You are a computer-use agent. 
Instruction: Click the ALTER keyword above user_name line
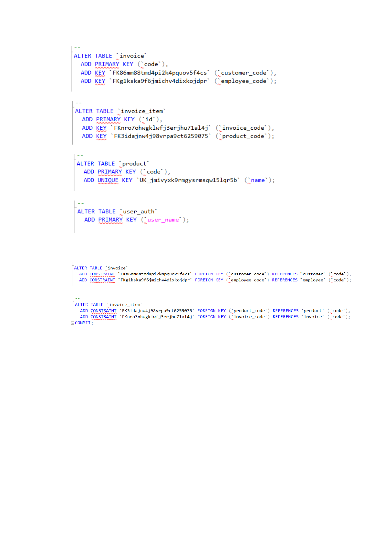86,212
